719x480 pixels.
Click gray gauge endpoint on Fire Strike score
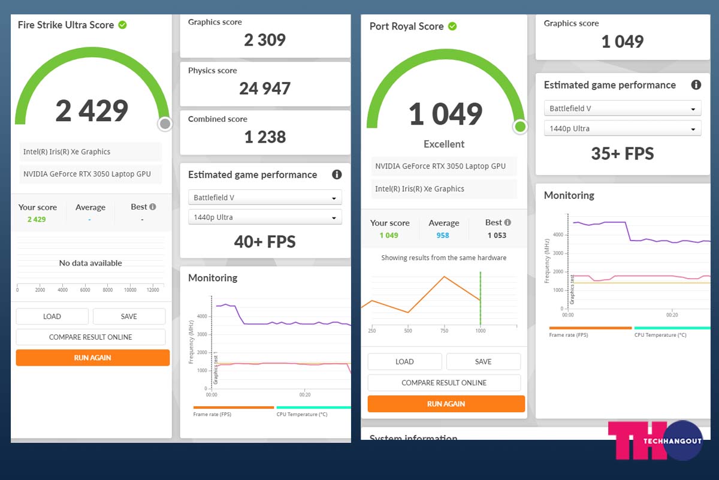[x=165, y=124]
